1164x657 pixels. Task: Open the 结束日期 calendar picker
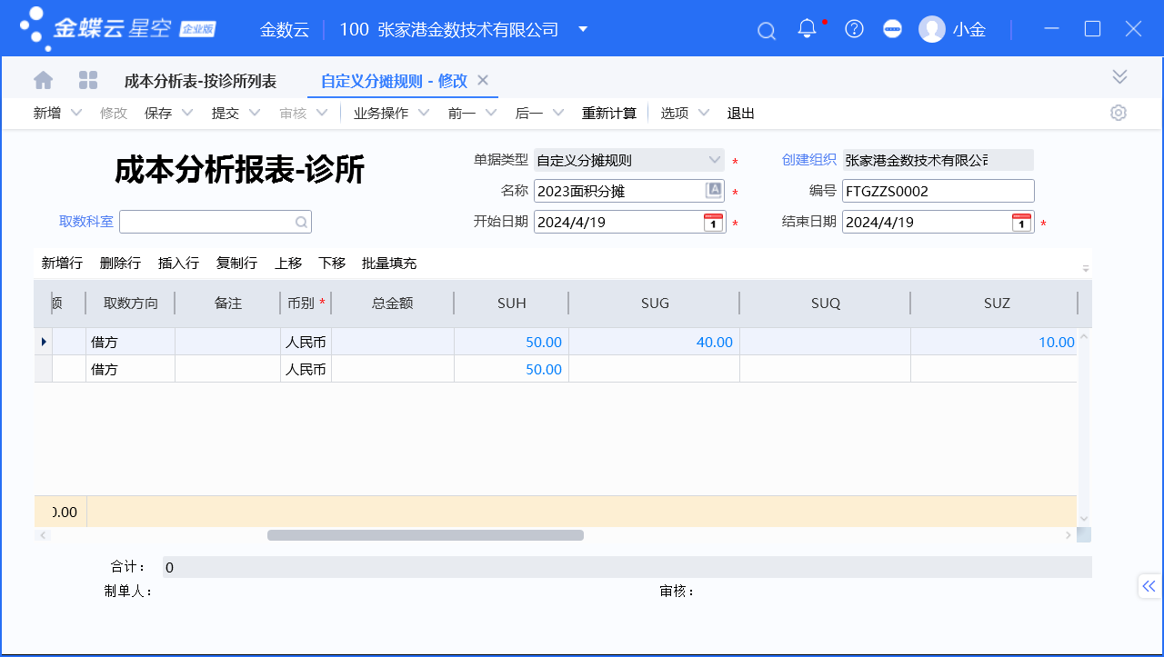click(x=1022, y=222)
